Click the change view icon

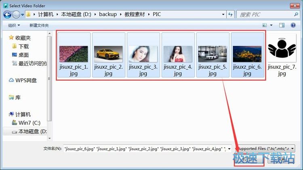264,25
